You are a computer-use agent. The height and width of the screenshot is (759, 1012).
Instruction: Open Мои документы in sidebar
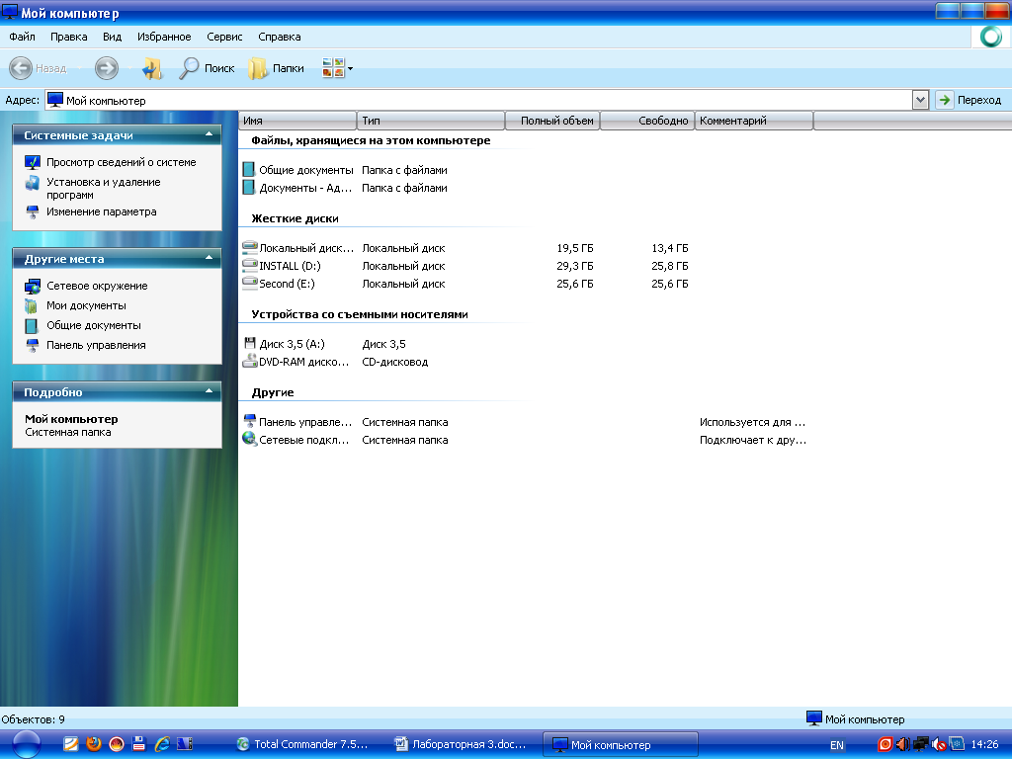click(x=86, y=305)
